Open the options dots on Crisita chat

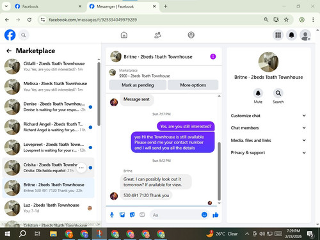coord(81,168)
